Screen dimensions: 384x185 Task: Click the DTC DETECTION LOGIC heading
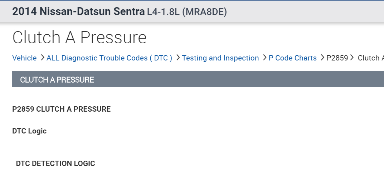[55, 164]
